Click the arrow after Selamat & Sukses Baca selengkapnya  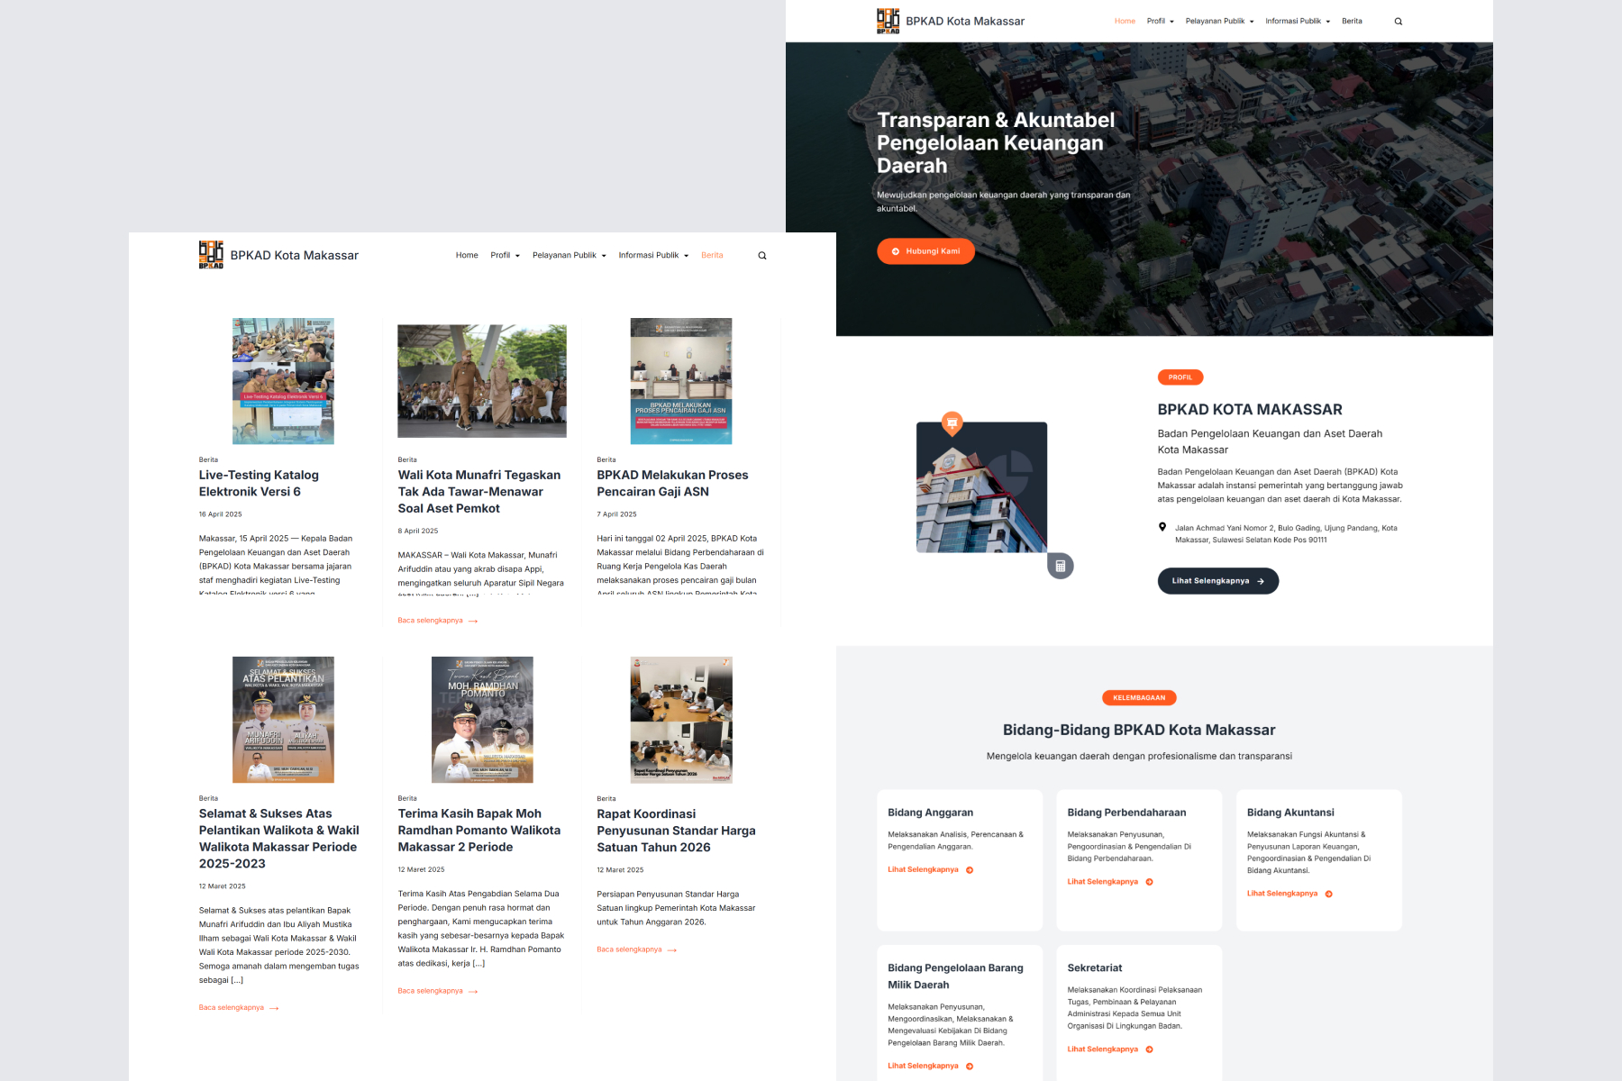[x=274, y=1008]
